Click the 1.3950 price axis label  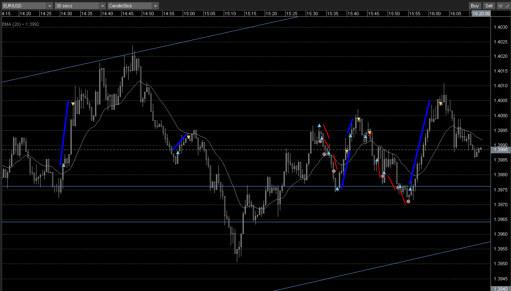point(500,264)
